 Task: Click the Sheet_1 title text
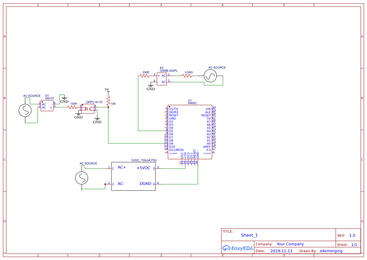coord(249,235)
